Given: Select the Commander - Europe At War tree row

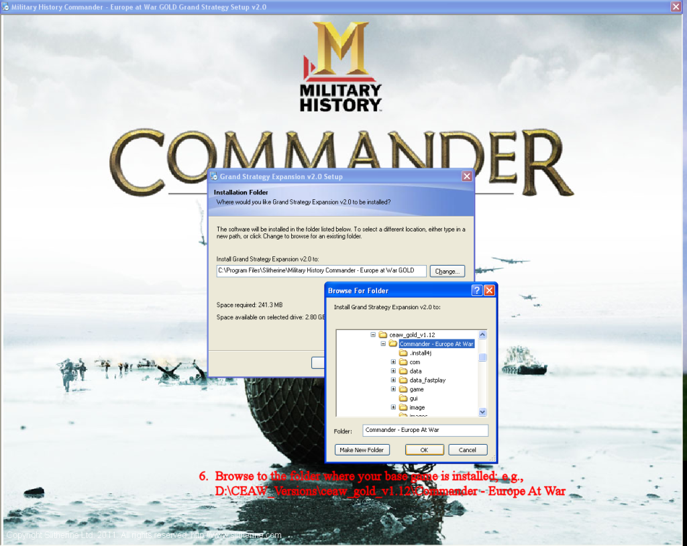Looking at the screenshot, I should click(x=436, y=344).
